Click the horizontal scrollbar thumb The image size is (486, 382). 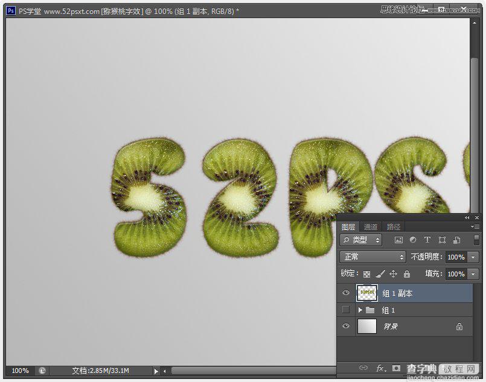254,371
